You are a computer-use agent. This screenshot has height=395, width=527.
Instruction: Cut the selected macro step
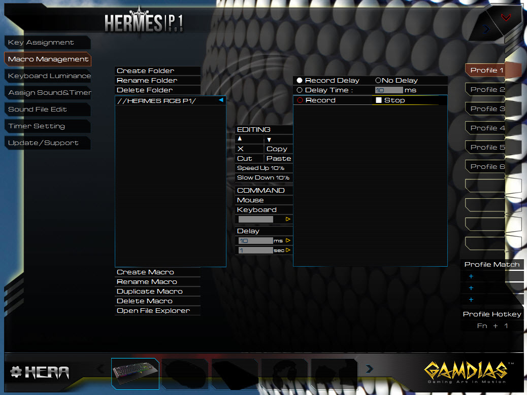249,158
